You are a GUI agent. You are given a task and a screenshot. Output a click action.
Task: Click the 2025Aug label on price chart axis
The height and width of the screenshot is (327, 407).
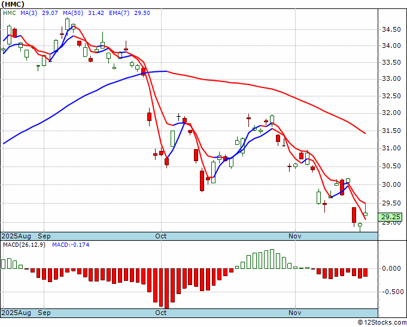tap(16, 236)
